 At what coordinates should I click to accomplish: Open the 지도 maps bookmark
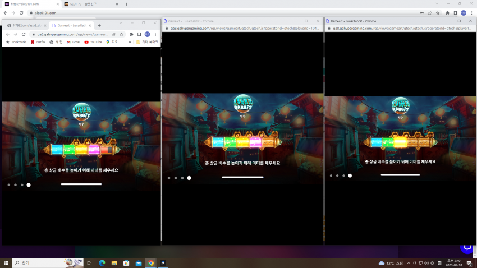(x=112, y=42)
